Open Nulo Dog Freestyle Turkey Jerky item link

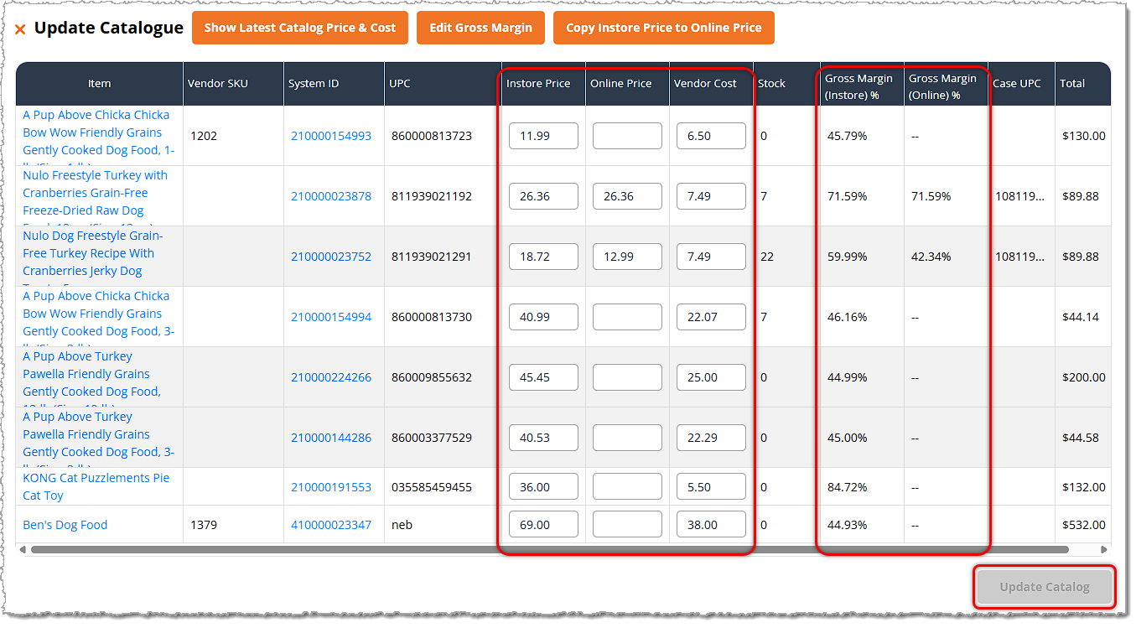[x=93, y=257]
